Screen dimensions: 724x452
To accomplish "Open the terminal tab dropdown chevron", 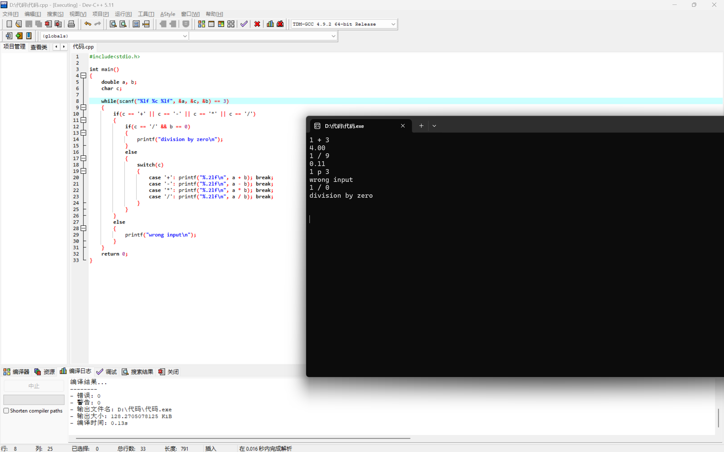I will click(434, 126).
